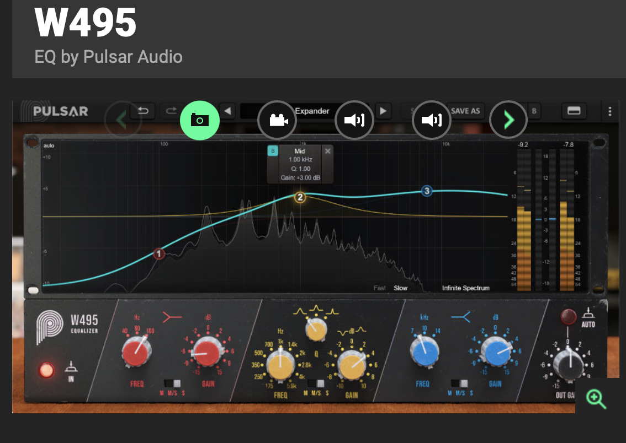Screen dimensions: 626x443
Task: Flip the yellow mid band M/S switch
Action: point(316,383)
